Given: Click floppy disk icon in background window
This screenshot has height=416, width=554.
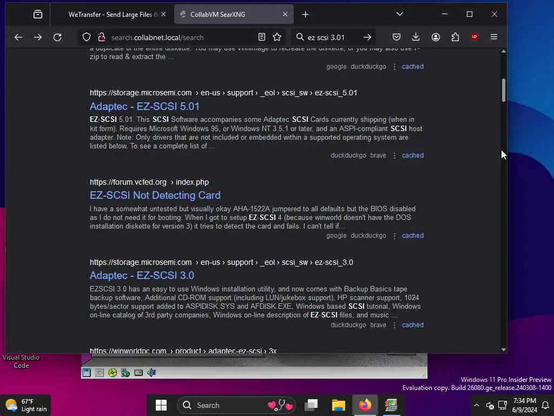Looking at the screenshot, I should [x=87, y=373].
